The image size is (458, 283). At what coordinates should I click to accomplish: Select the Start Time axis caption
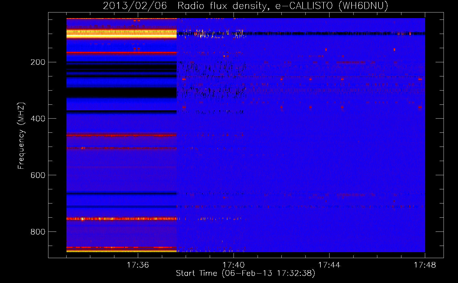pos(245,273)
